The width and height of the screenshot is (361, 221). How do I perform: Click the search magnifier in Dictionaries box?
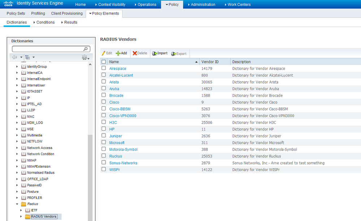pos(85,49)
